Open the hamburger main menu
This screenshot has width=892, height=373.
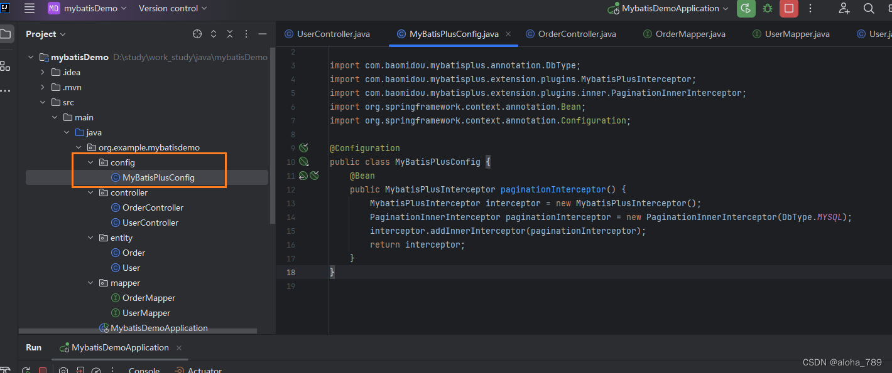point(30,8)
